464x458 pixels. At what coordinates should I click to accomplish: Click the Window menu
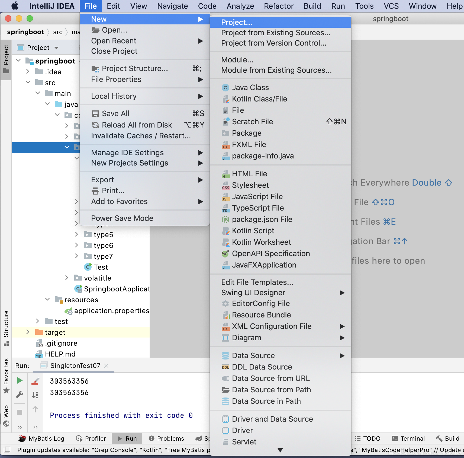point(423,6)
